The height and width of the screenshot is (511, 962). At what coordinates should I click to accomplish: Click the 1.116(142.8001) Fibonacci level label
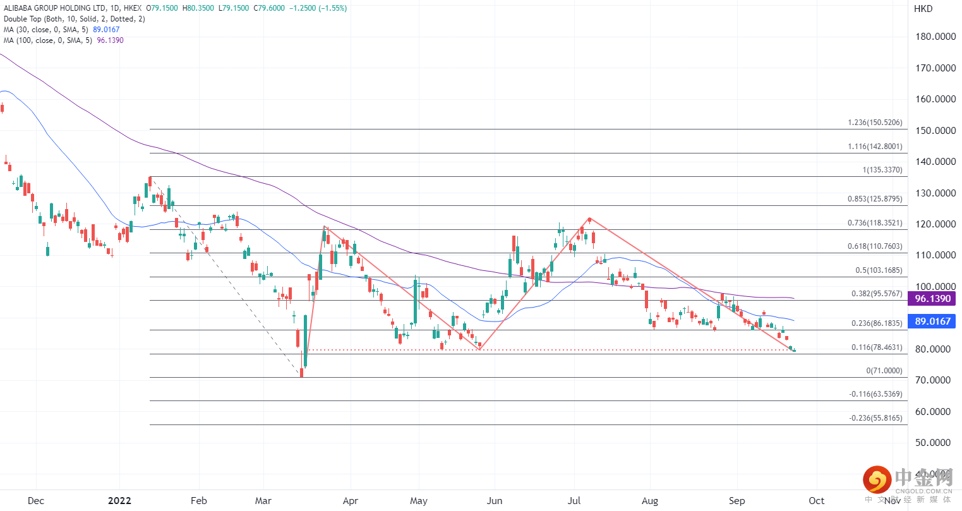(x=875, y=147)
